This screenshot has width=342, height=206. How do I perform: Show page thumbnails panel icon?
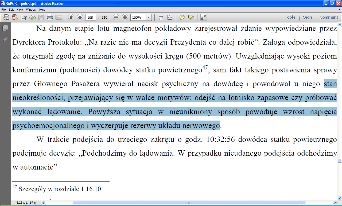[x=5, y=28]
